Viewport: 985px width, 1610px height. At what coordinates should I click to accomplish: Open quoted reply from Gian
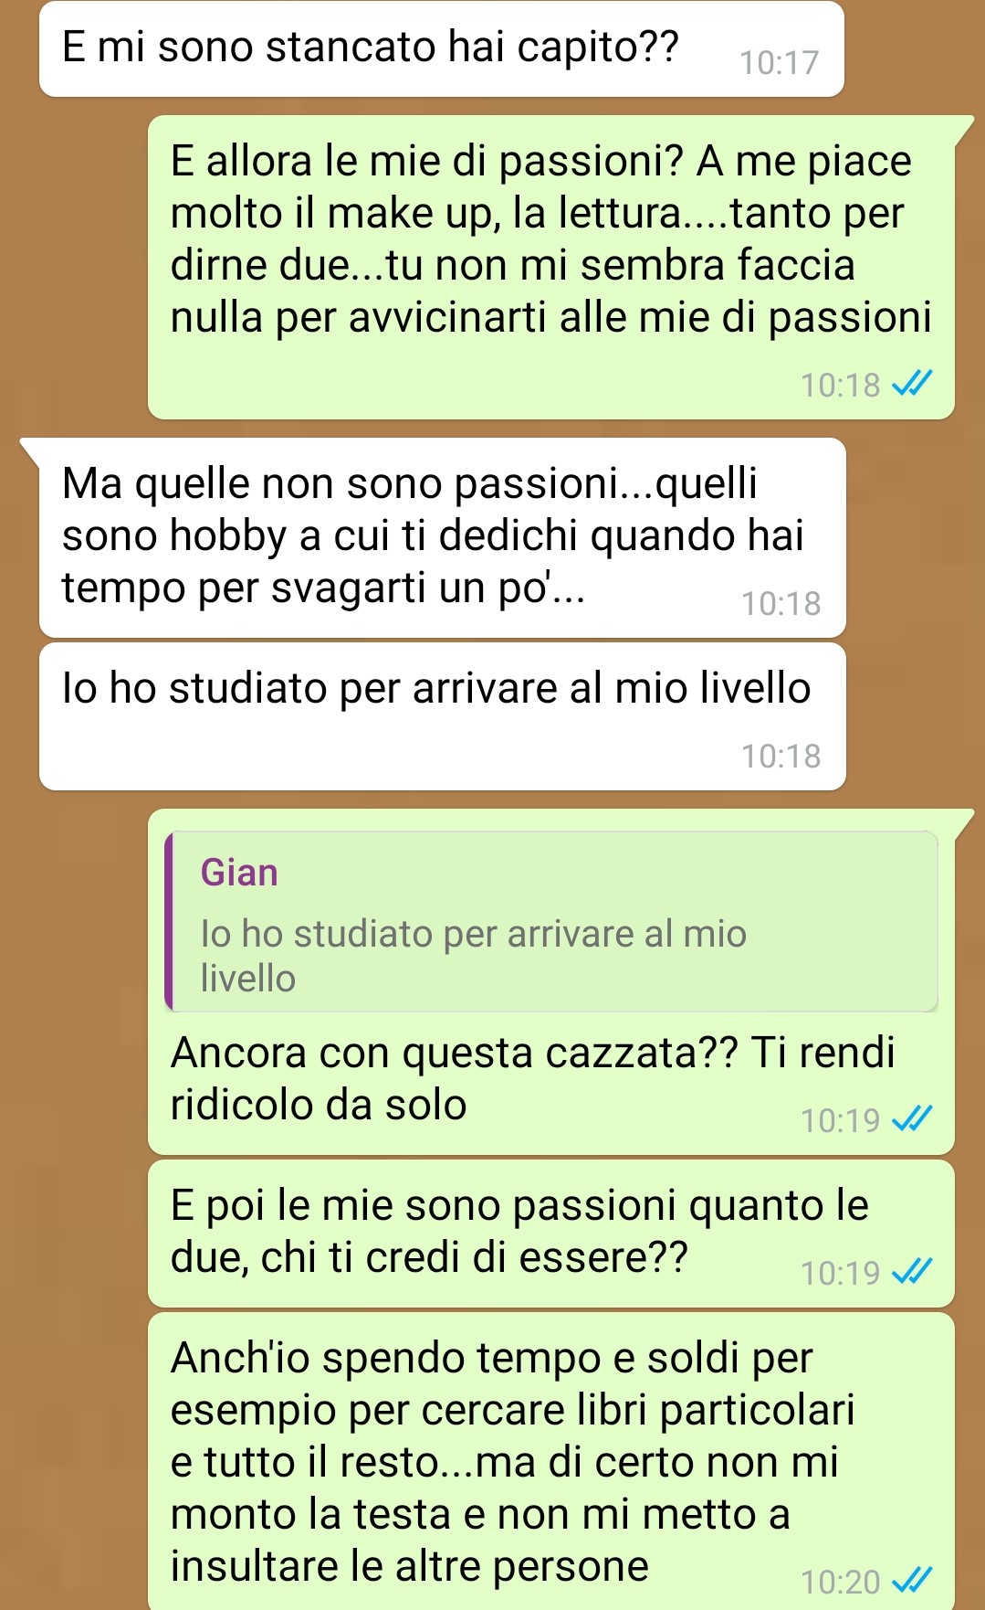pos(551,921)
